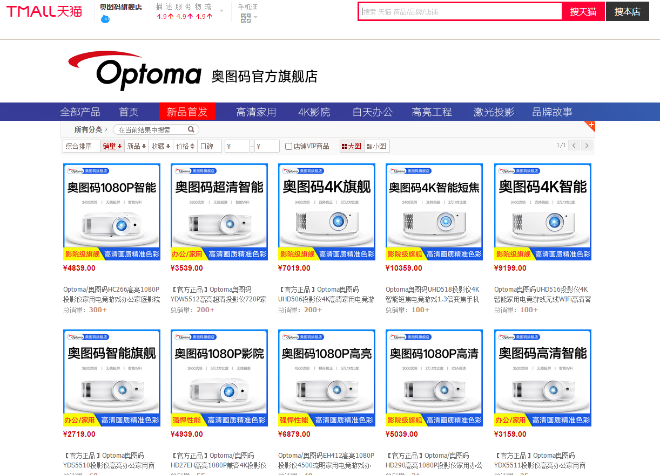
Task: Open the 奥图码1080P智能 product image
Action: 112,212
